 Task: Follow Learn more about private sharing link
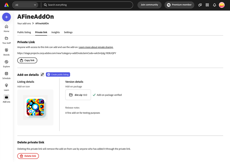[x=96, y=47]
